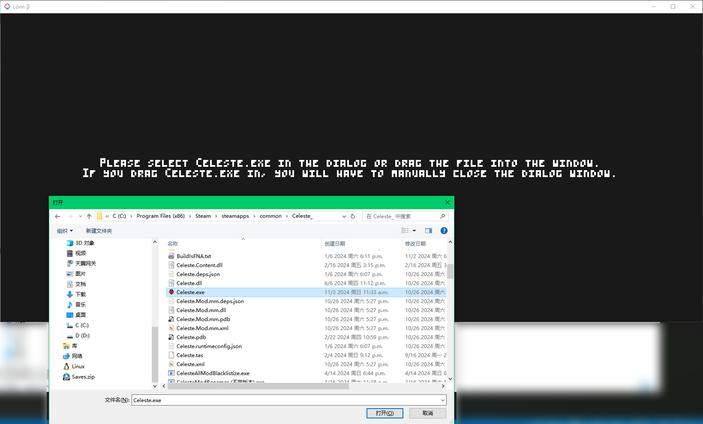
Task: Click the file list horizontal scrollbar
Action: coord(258,386)
